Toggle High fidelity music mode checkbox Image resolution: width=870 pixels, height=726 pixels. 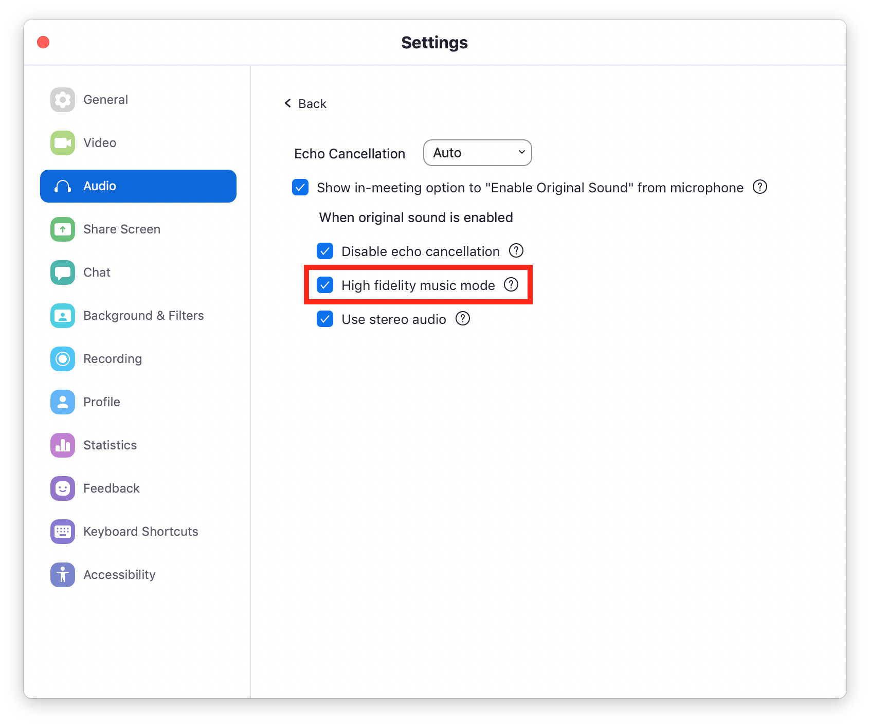[325, 285]
